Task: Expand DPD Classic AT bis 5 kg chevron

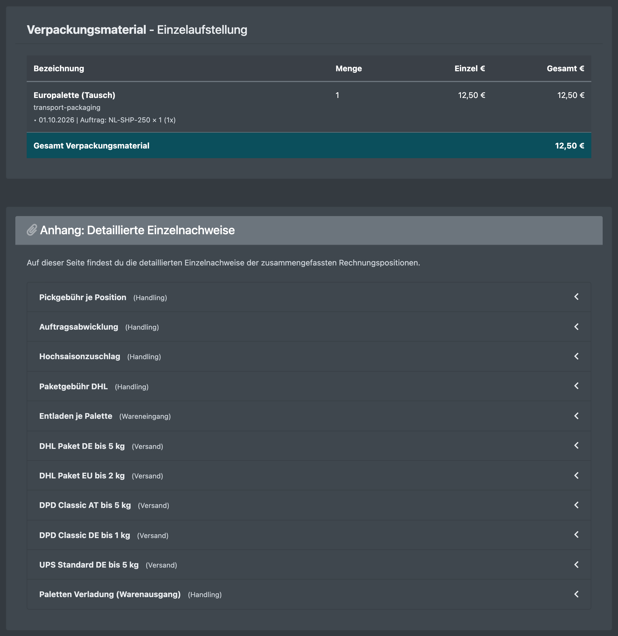Action: point(577,505)
